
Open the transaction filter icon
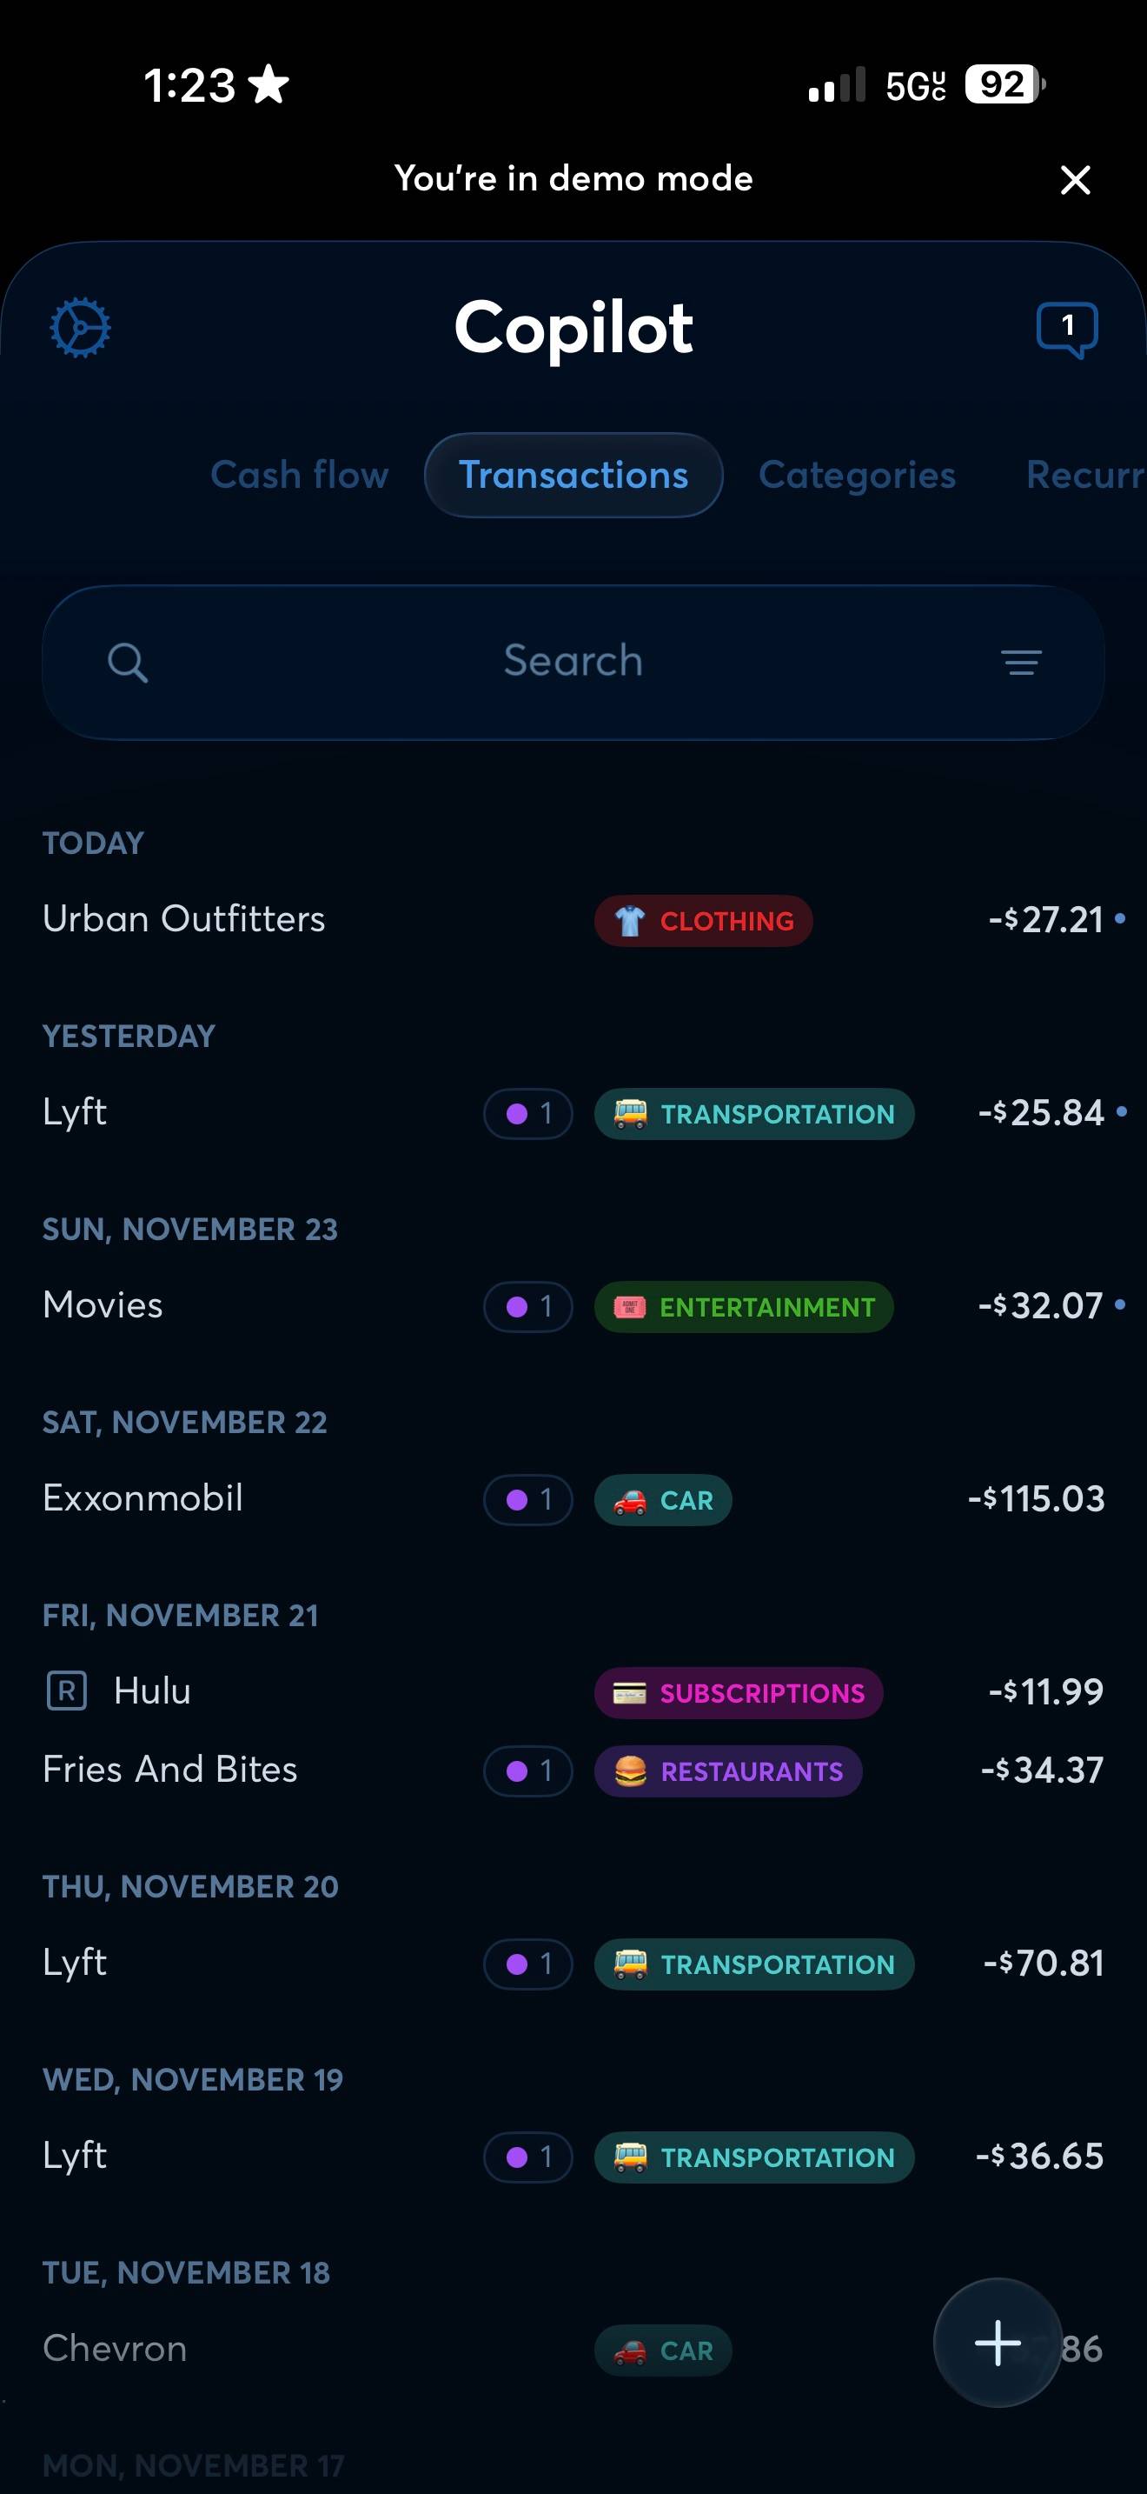click(1021, 663)
